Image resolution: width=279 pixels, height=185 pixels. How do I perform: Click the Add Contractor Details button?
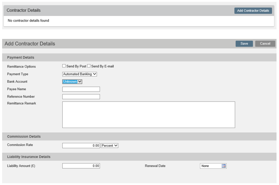[253, 11]
